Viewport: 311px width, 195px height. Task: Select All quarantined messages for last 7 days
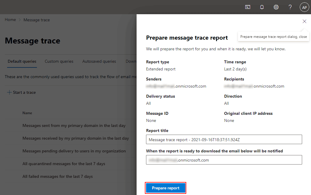(64, 164)
